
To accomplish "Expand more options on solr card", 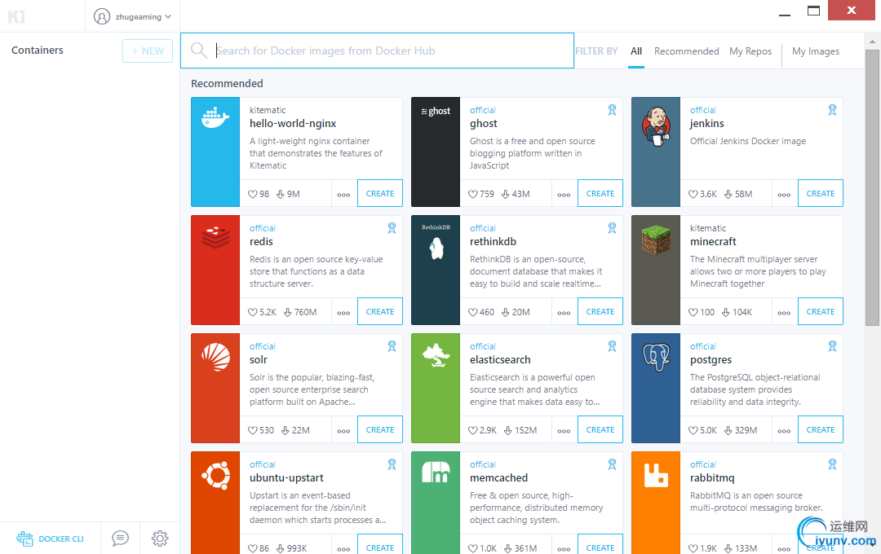I will click(344, 430).
